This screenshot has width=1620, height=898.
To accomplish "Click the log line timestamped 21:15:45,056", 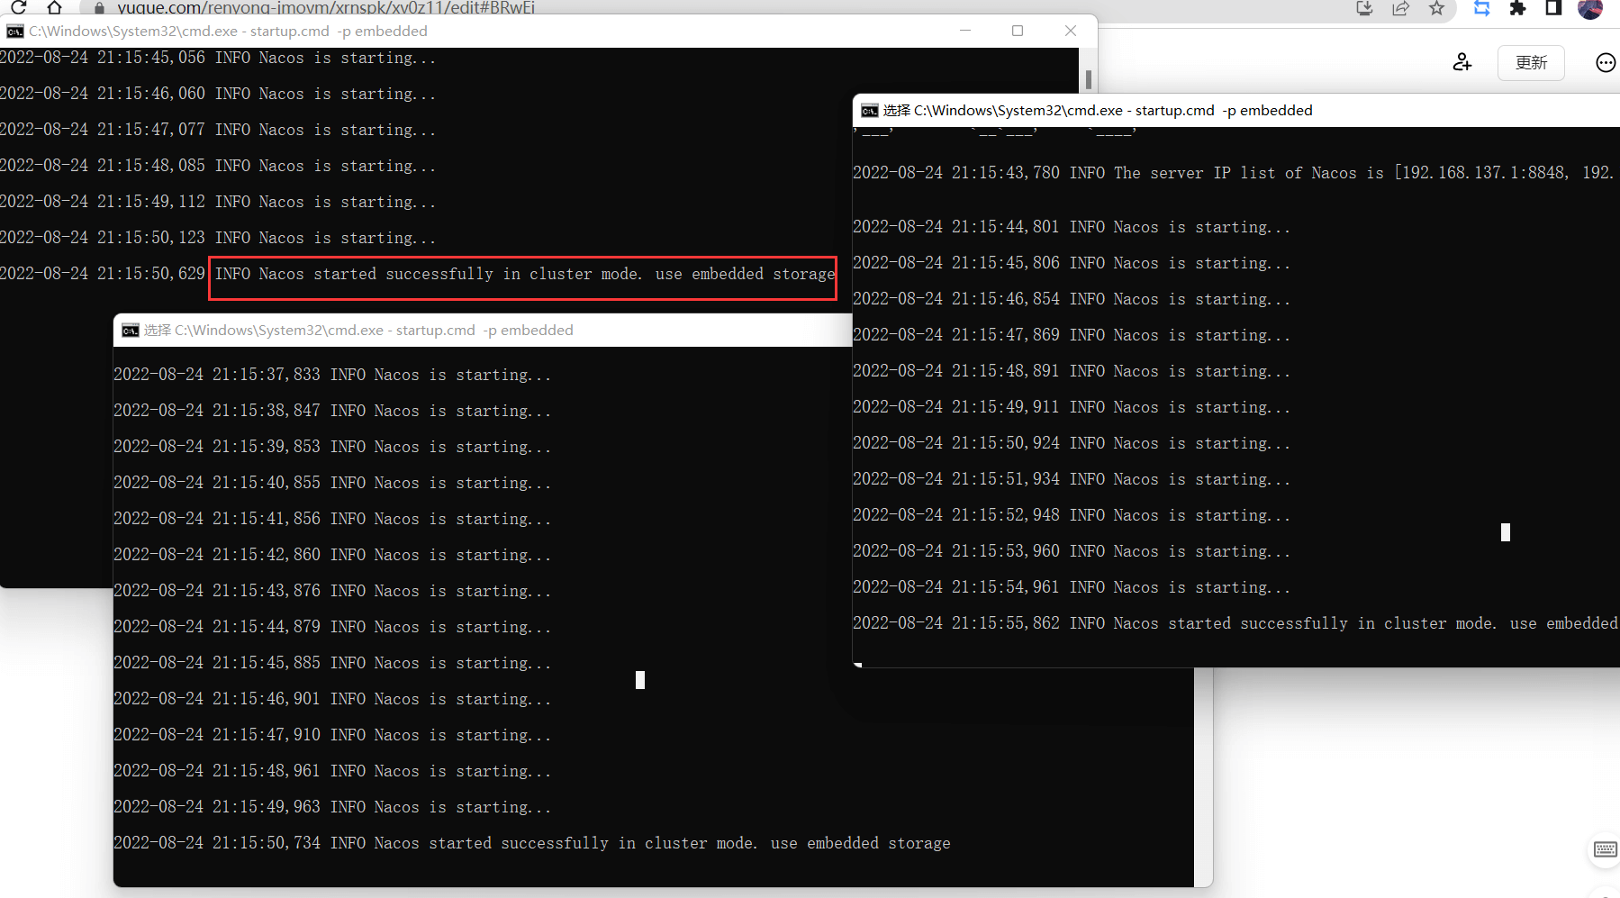I will (217, 58).
